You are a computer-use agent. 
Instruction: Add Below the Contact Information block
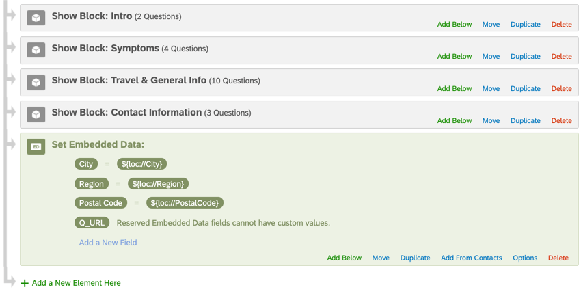[x=455, y=121]
